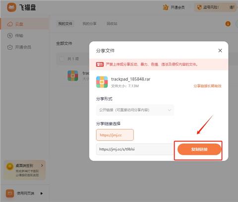Viewport: 238px width, 202px height.
Task: Select the https://jmj.cc link domain option
Action: click(115, 135)
